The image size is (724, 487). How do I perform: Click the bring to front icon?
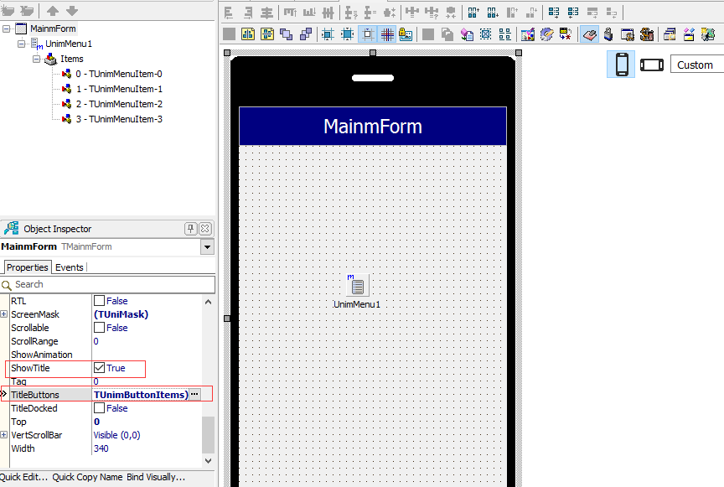[287, 34]
